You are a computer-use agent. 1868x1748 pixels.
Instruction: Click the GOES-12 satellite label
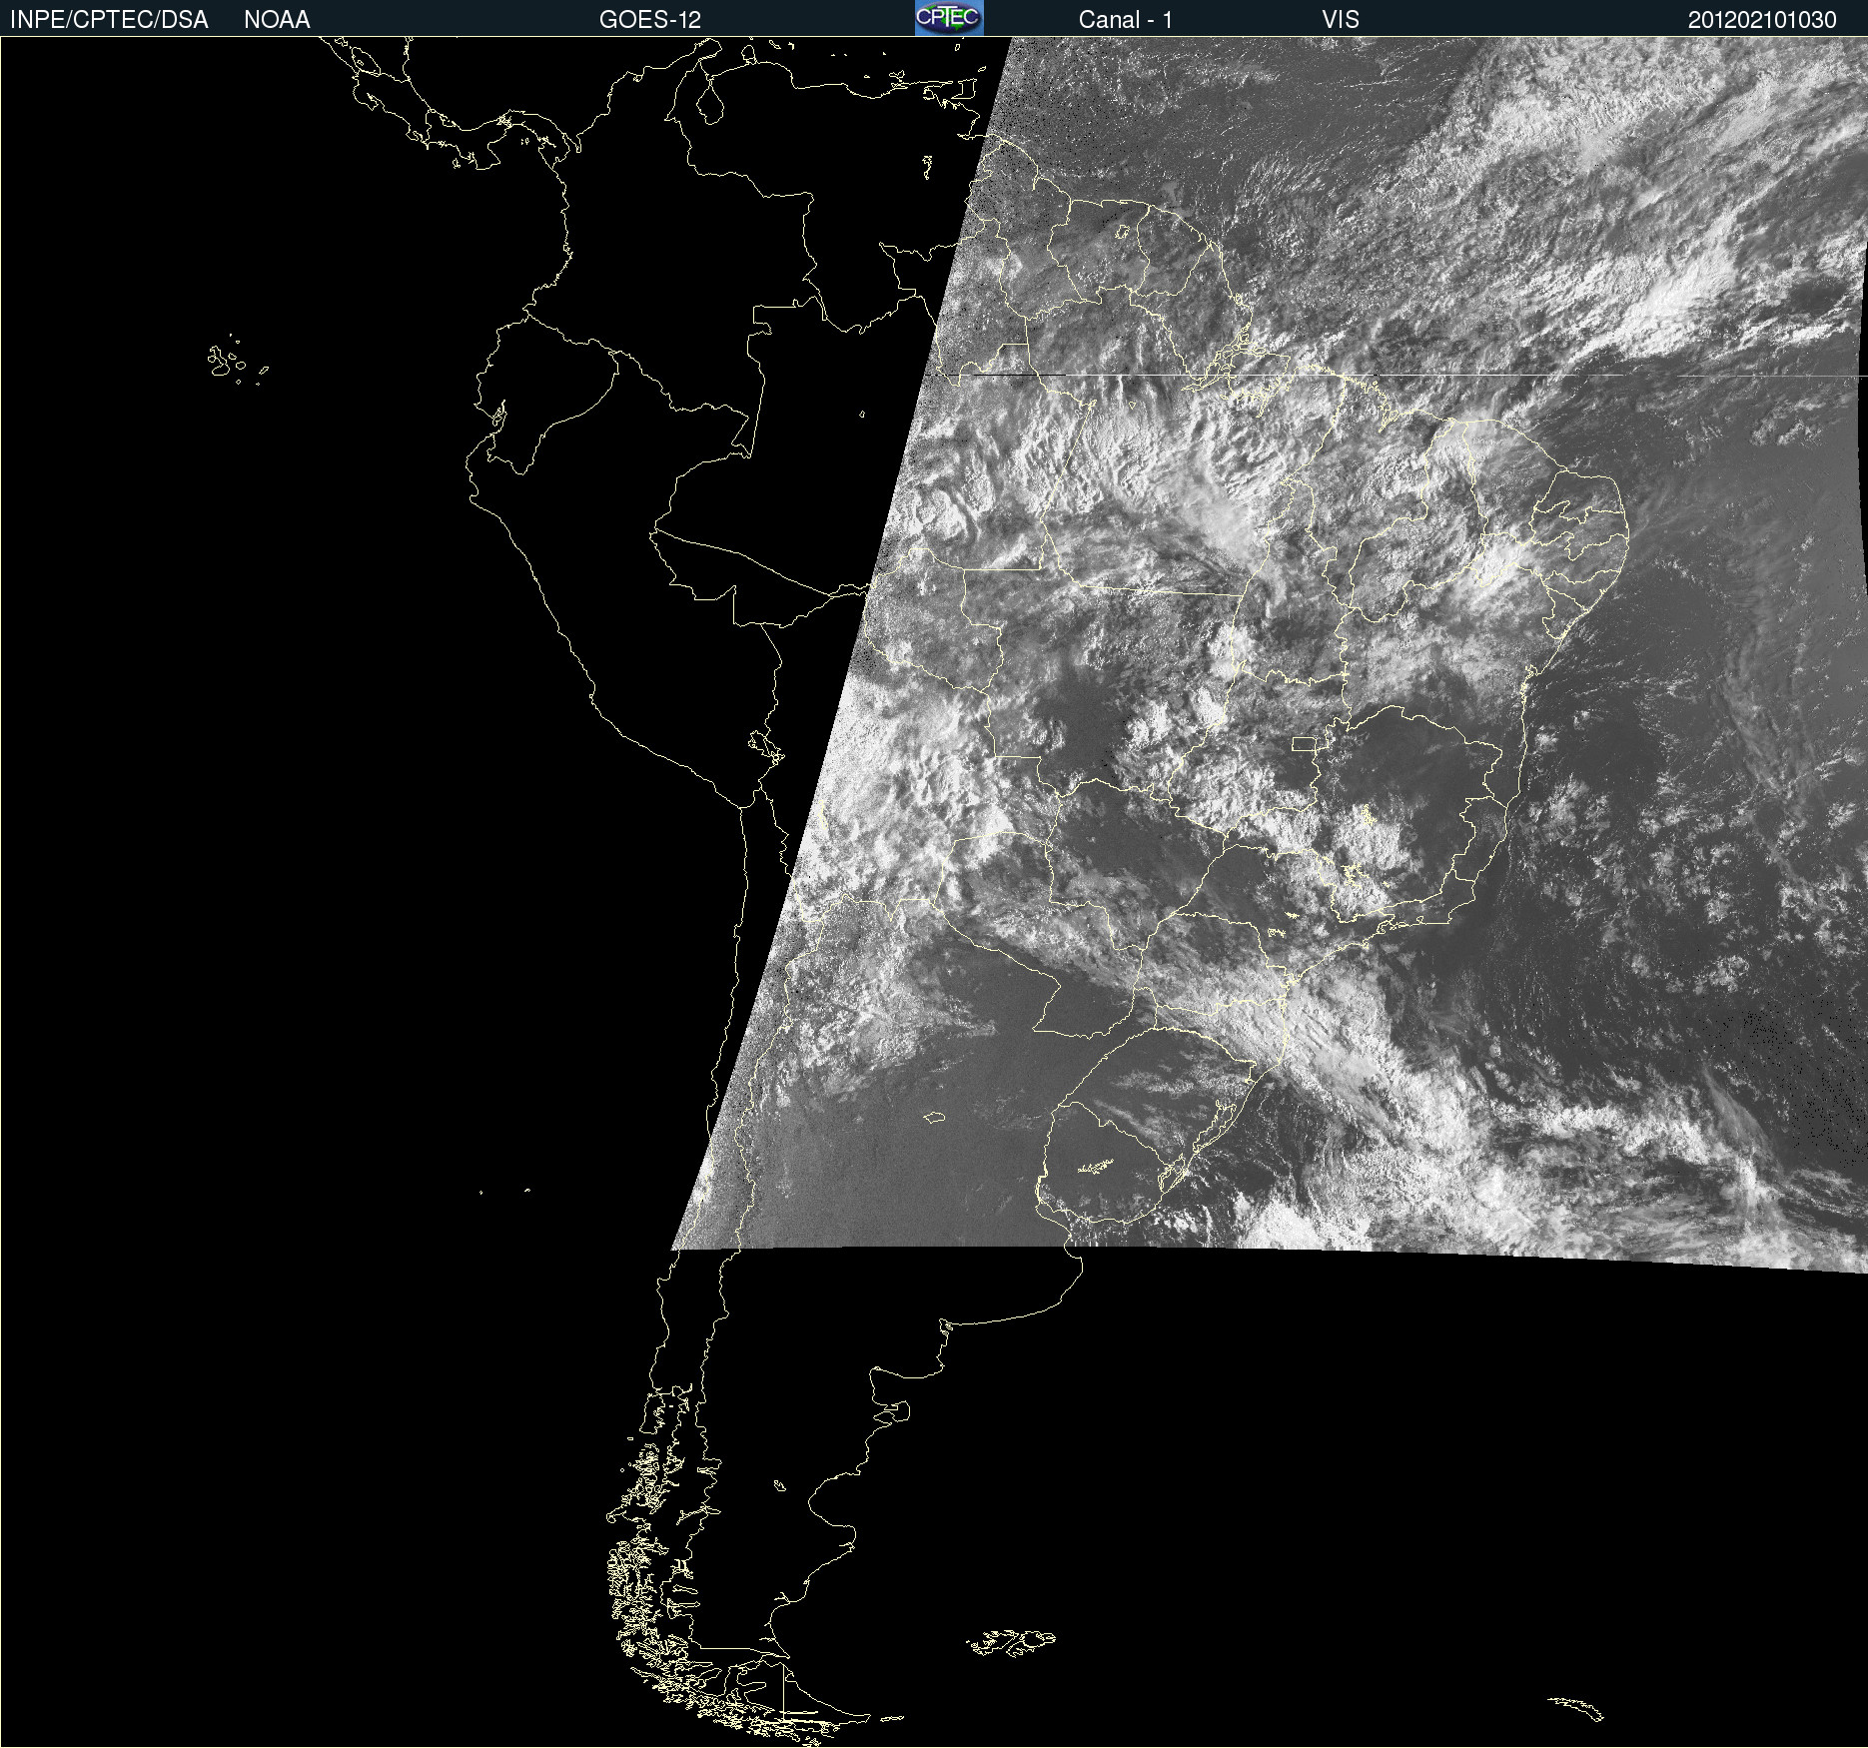tap(650, 20)
